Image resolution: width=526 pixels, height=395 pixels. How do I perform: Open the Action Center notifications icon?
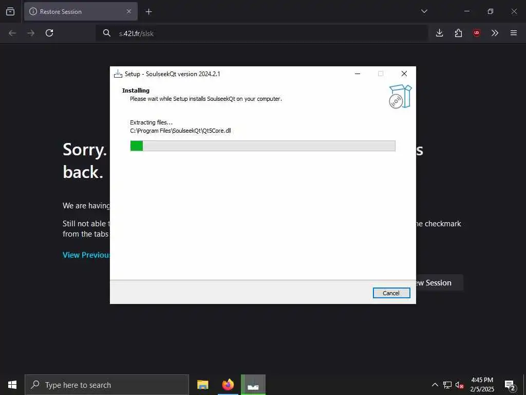pos(510,385)
